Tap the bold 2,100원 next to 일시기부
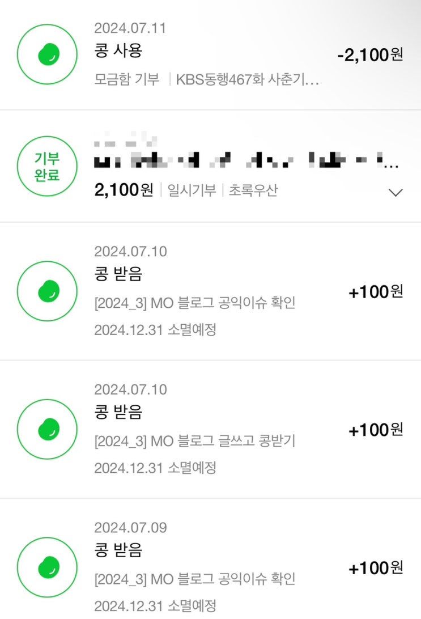 pos(124,190)
